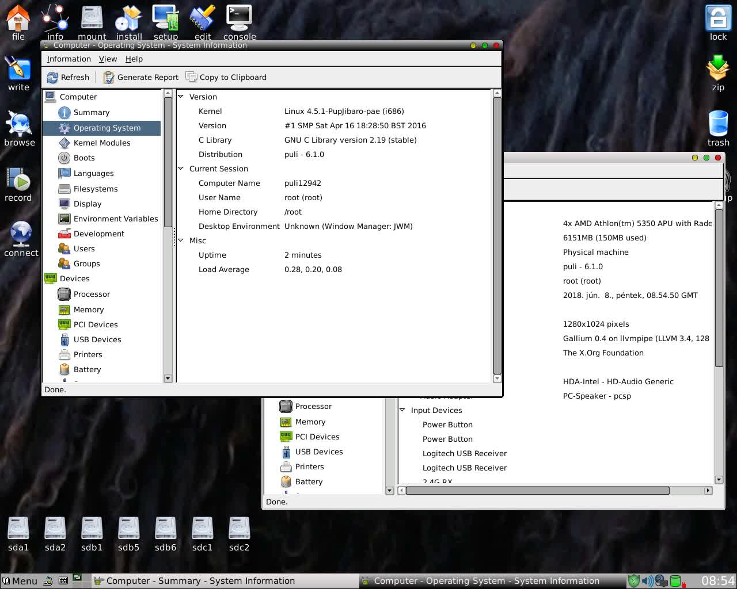
Task: Collapse the Current Session section
Action: coord(180,169)
